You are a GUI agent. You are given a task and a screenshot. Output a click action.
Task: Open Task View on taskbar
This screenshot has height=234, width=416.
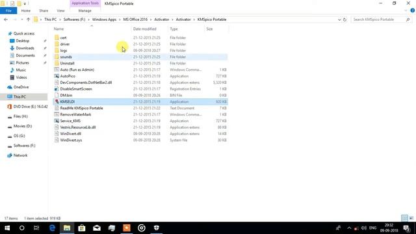(36, 228)
